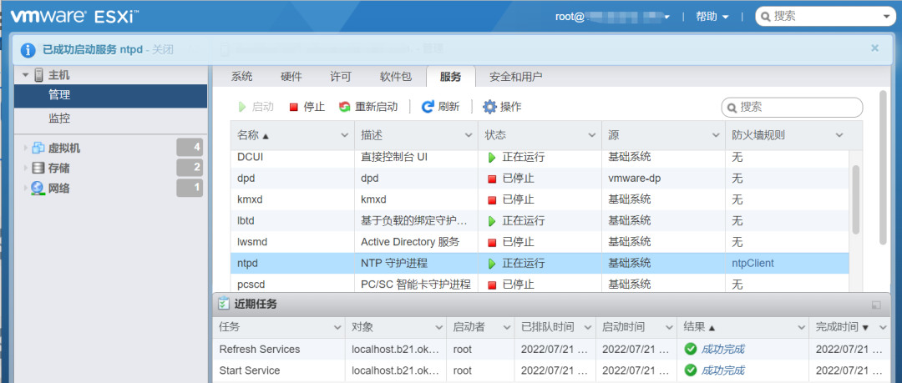Minimize the recent tasks panel
Screen dimensions: 902x383
tap(876, 305)
